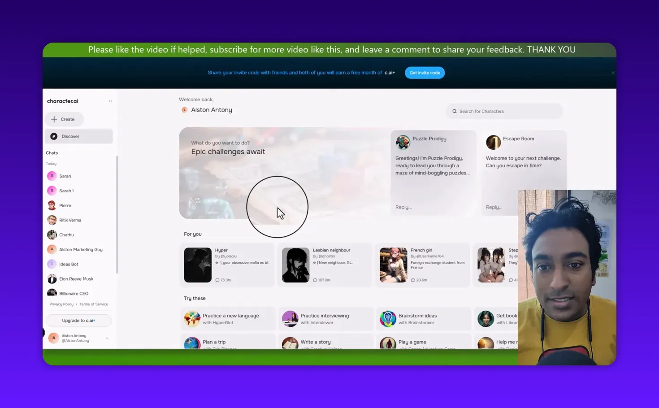Open the Puzzle Prodigy character avatar
The width and height of the screenshot is (659, 408).
(402, 142)
